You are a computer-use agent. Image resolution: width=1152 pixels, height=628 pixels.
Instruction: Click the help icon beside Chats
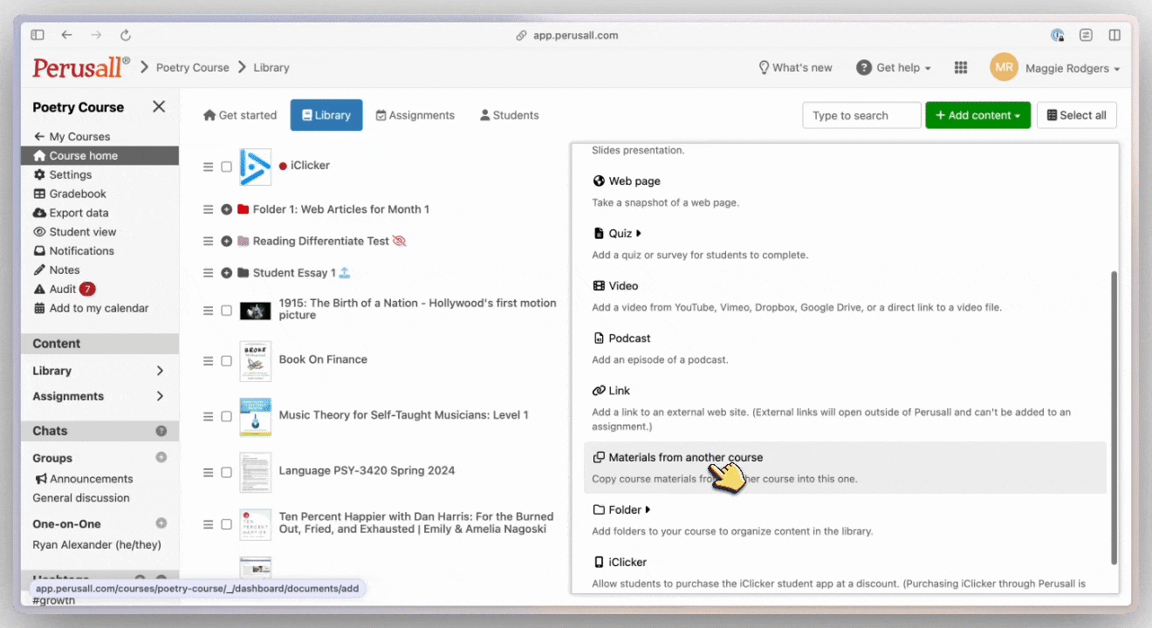coord(161,431)
